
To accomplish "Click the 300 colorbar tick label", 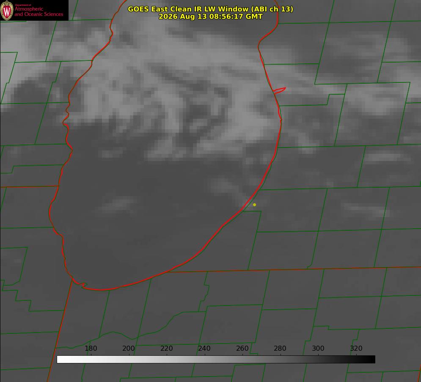I will pyautogui.click(x=318, y=348).
